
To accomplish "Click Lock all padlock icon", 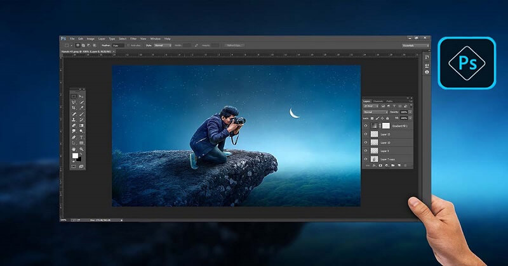I will 387,118.
